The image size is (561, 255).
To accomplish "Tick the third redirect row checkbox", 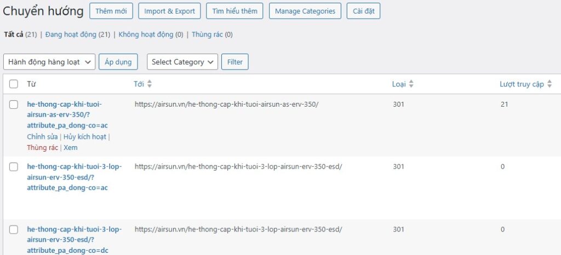I will tap(14, 230).
